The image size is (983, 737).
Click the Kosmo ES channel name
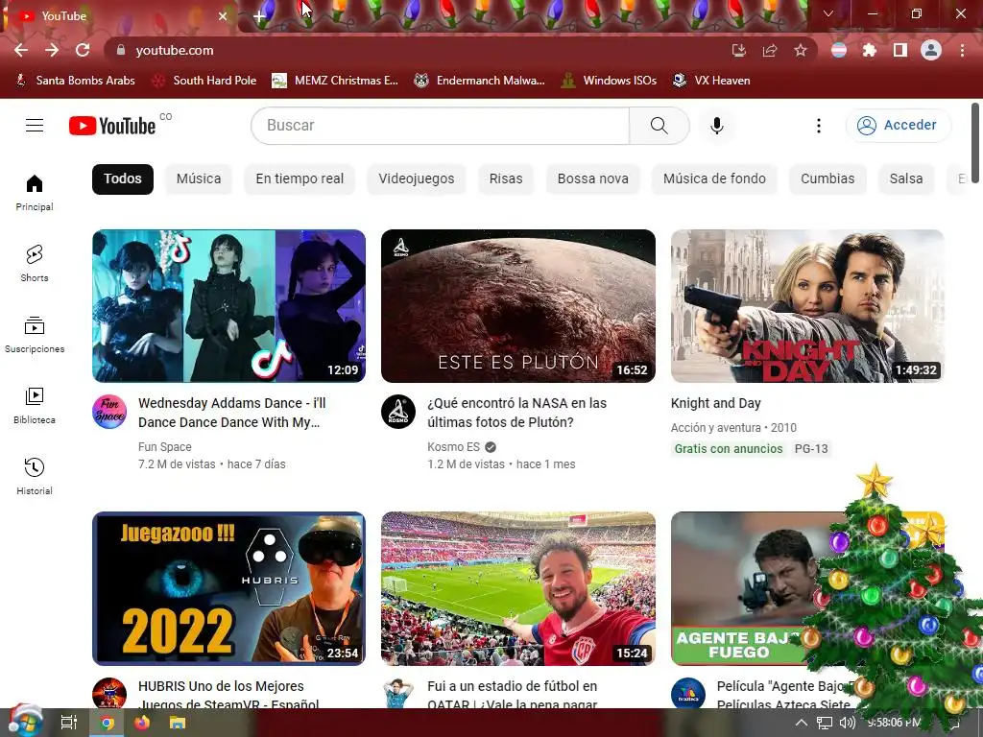(x=453, y=447)
